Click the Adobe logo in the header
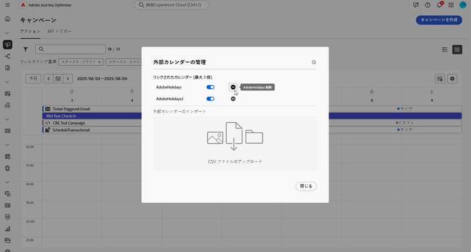 click(23, 5)
